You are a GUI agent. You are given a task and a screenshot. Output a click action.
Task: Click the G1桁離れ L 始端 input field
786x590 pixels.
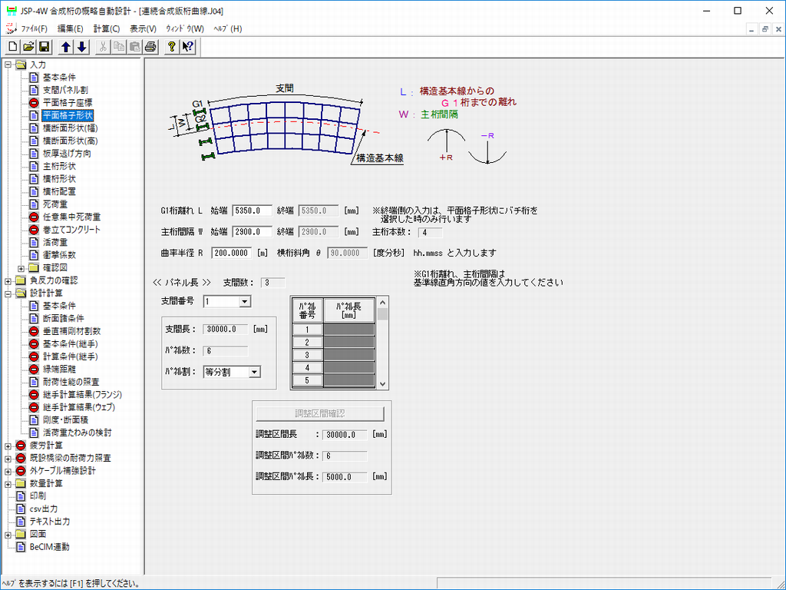point(252,210)
